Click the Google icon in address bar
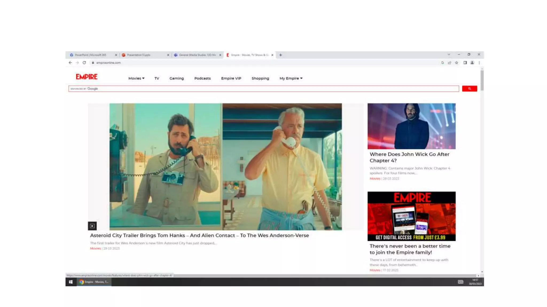The height and width of the screenshot is (307, 547). [442, 63]
